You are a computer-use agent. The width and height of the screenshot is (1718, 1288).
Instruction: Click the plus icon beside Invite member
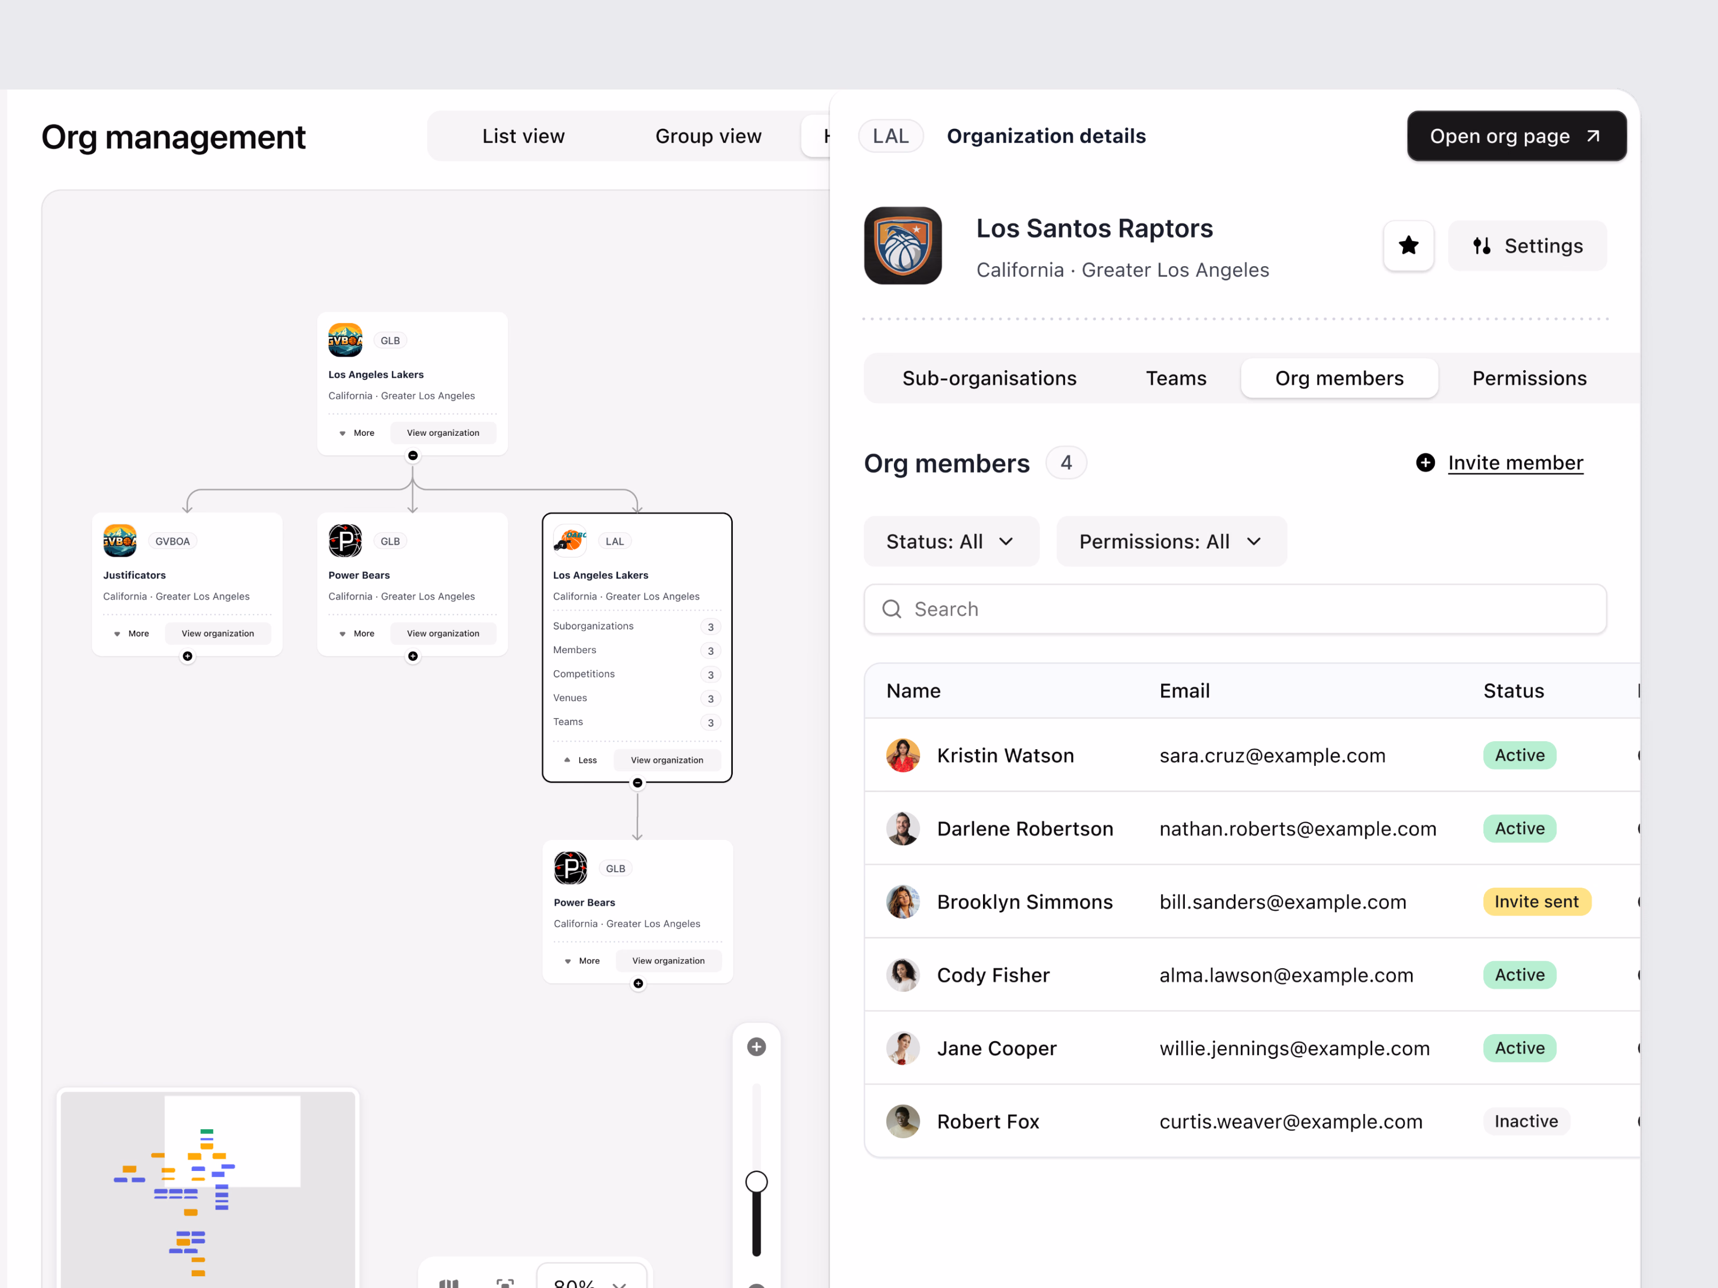(1425, 463)
